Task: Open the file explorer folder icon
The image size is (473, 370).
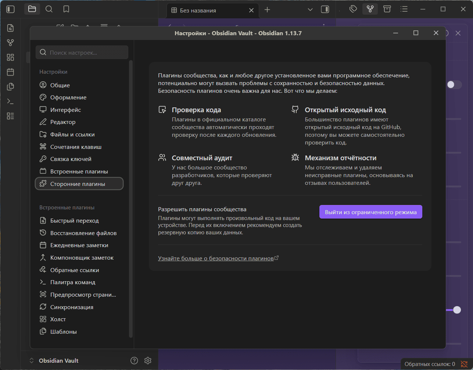Action: pyautogui.click(x=32, y=9)
